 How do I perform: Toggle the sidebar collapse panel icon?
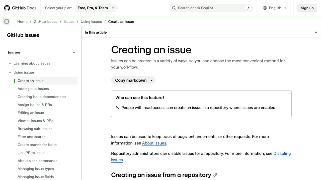point(7,21)
